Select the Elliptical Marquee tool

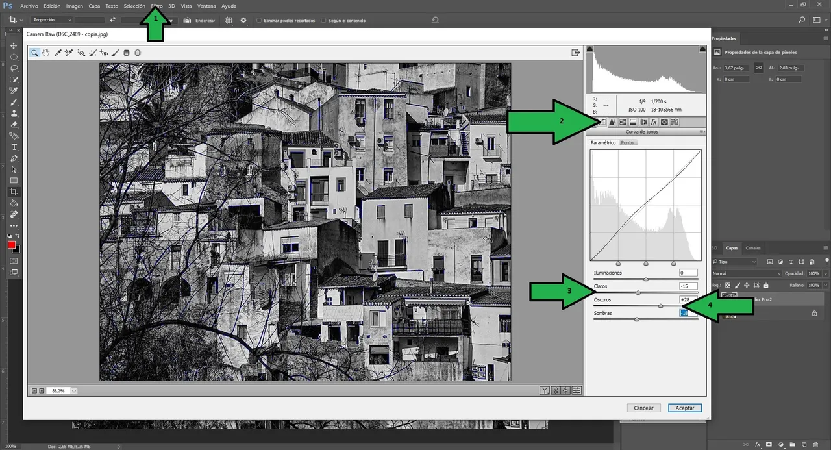(x=14, y=57)
